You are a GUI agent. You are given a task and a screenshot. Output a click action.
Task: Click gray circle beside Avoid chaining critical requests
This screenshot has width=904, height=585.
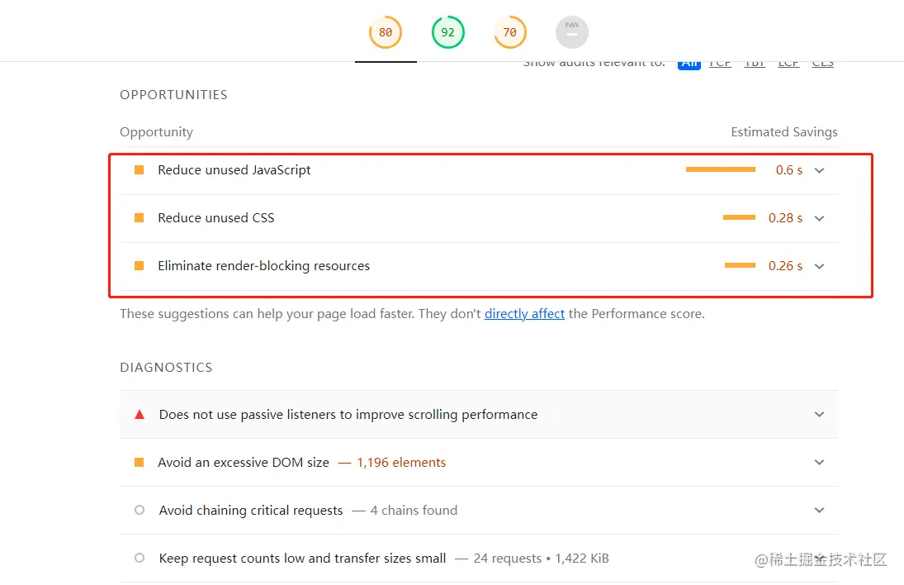(140, 511)
